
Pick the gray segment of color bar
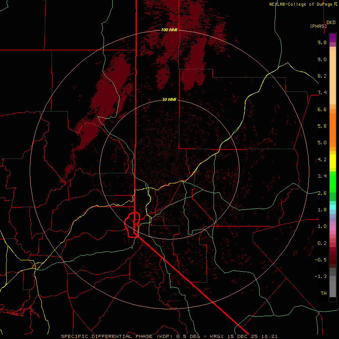pyautogui.click(x=333, y=289)
